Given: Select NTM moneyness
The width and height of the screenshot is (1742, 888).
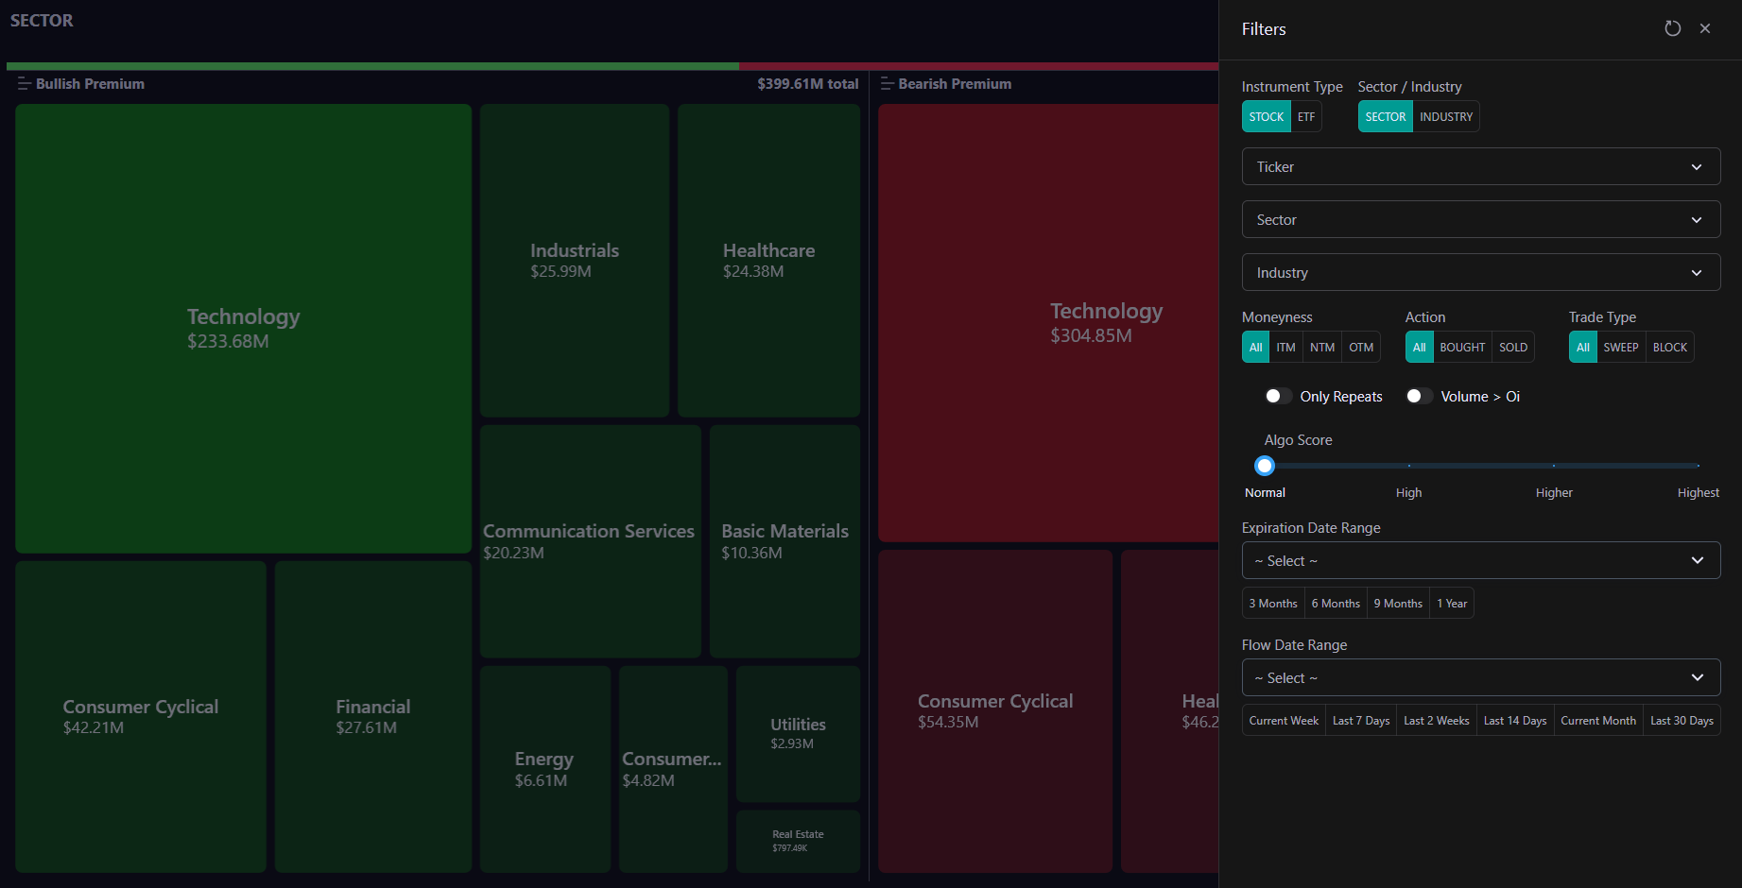Looking at the screenshot, I should click(1322, 348).
